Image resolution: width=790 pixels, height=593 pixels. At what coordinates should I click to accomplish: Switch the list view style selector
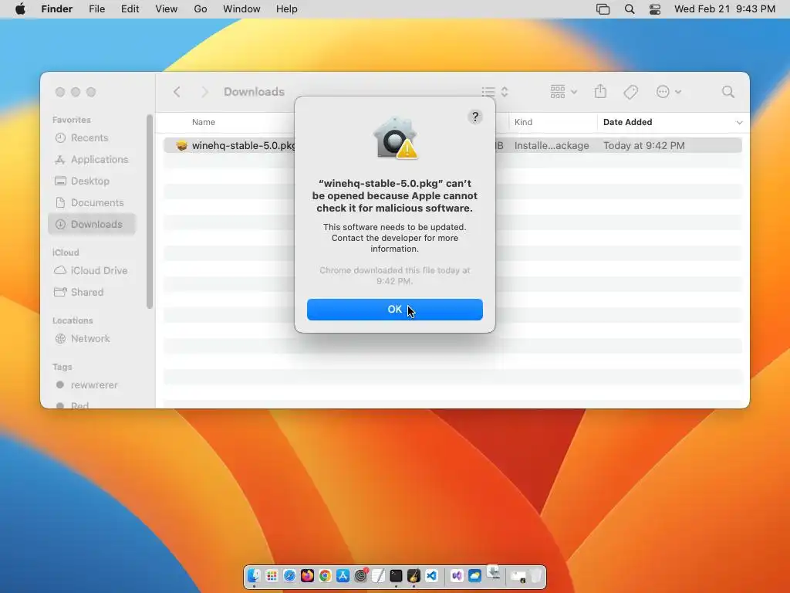495,92
